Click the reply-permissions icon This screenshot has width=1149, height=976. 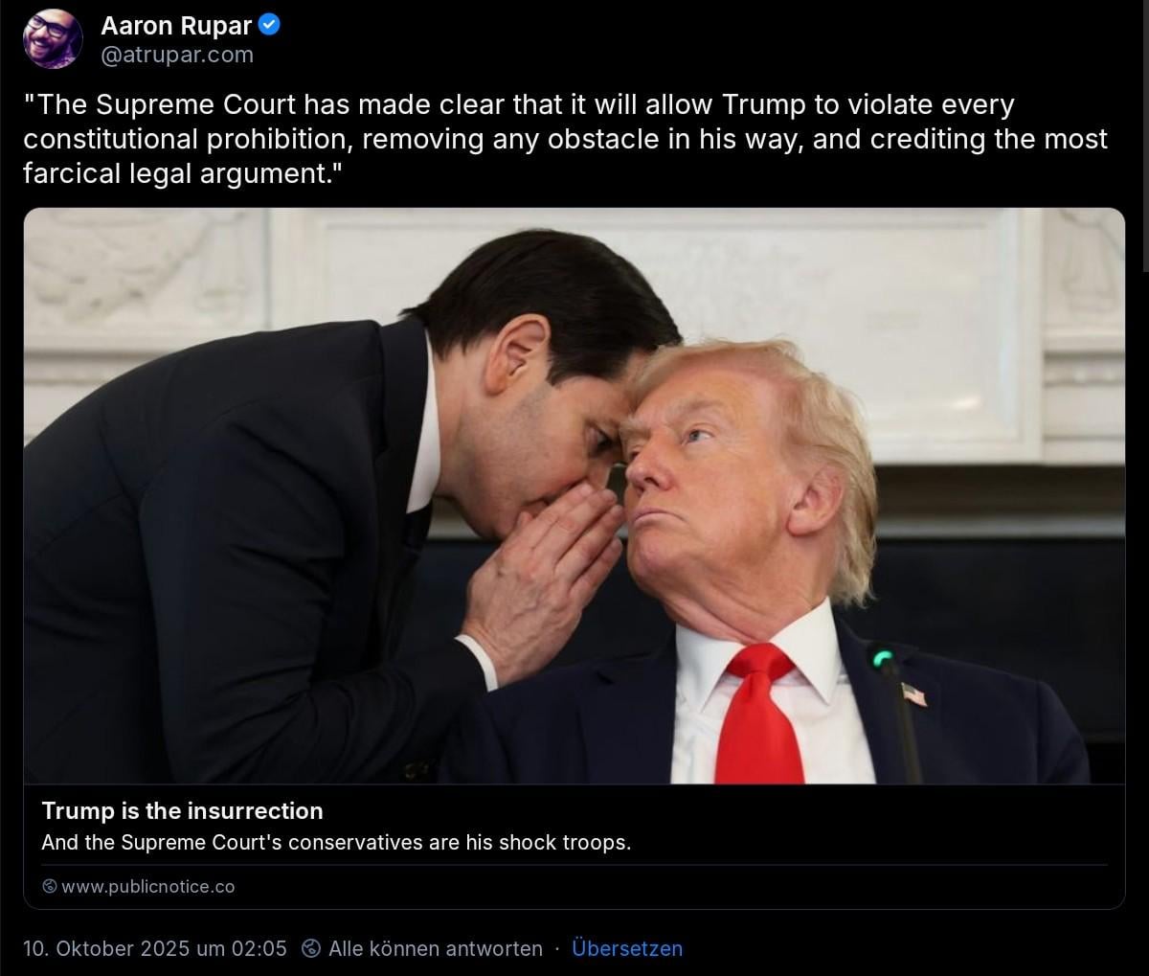(x=311, y=948)
